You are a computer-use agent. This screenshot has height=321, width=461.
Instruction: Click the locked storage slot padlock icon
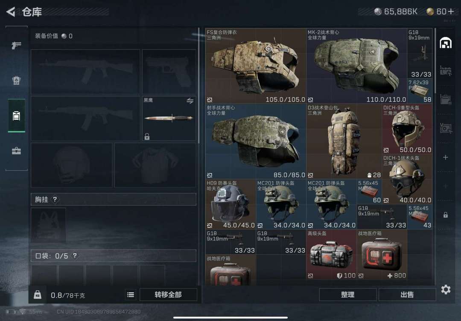click(446, 215)
